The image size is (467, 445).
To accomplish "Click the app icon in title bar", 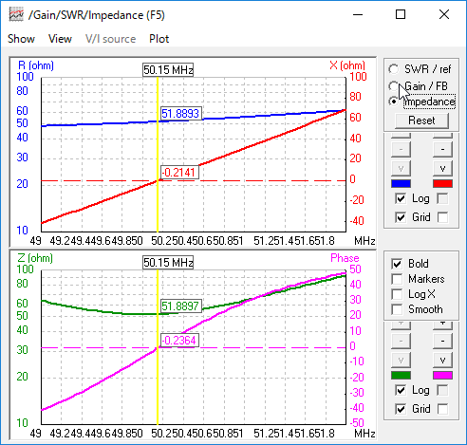I will pos(16,15).
